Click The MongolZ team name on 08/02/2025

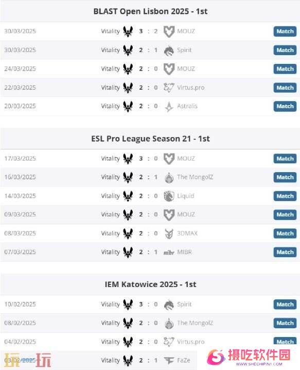(x=195, y=323)
